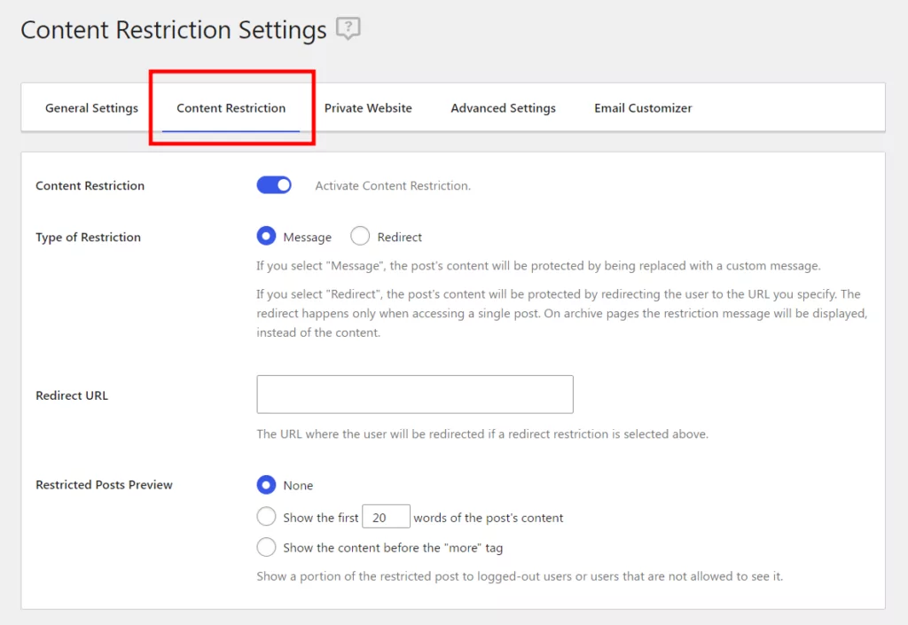Viewport: 908px width, 625px height.
Task: Click the 'words of the post's content' text
Action: [x=489, y=518]
